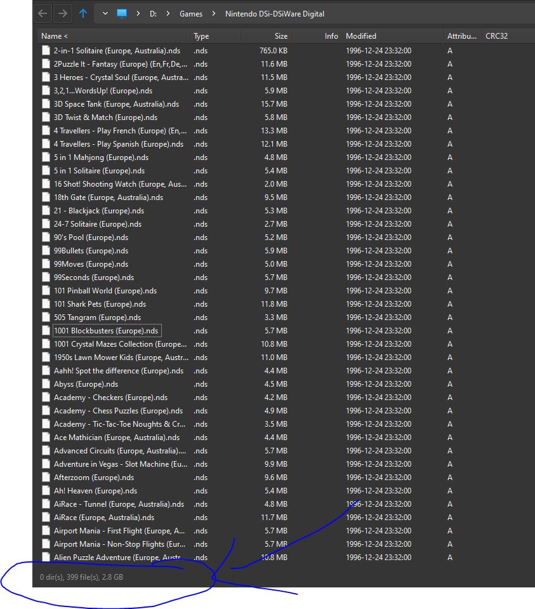This screenshot has height=609, width=535.
Task: Select 1950s Lawn Mower Kids file name
Action: (x=121, y=358)
